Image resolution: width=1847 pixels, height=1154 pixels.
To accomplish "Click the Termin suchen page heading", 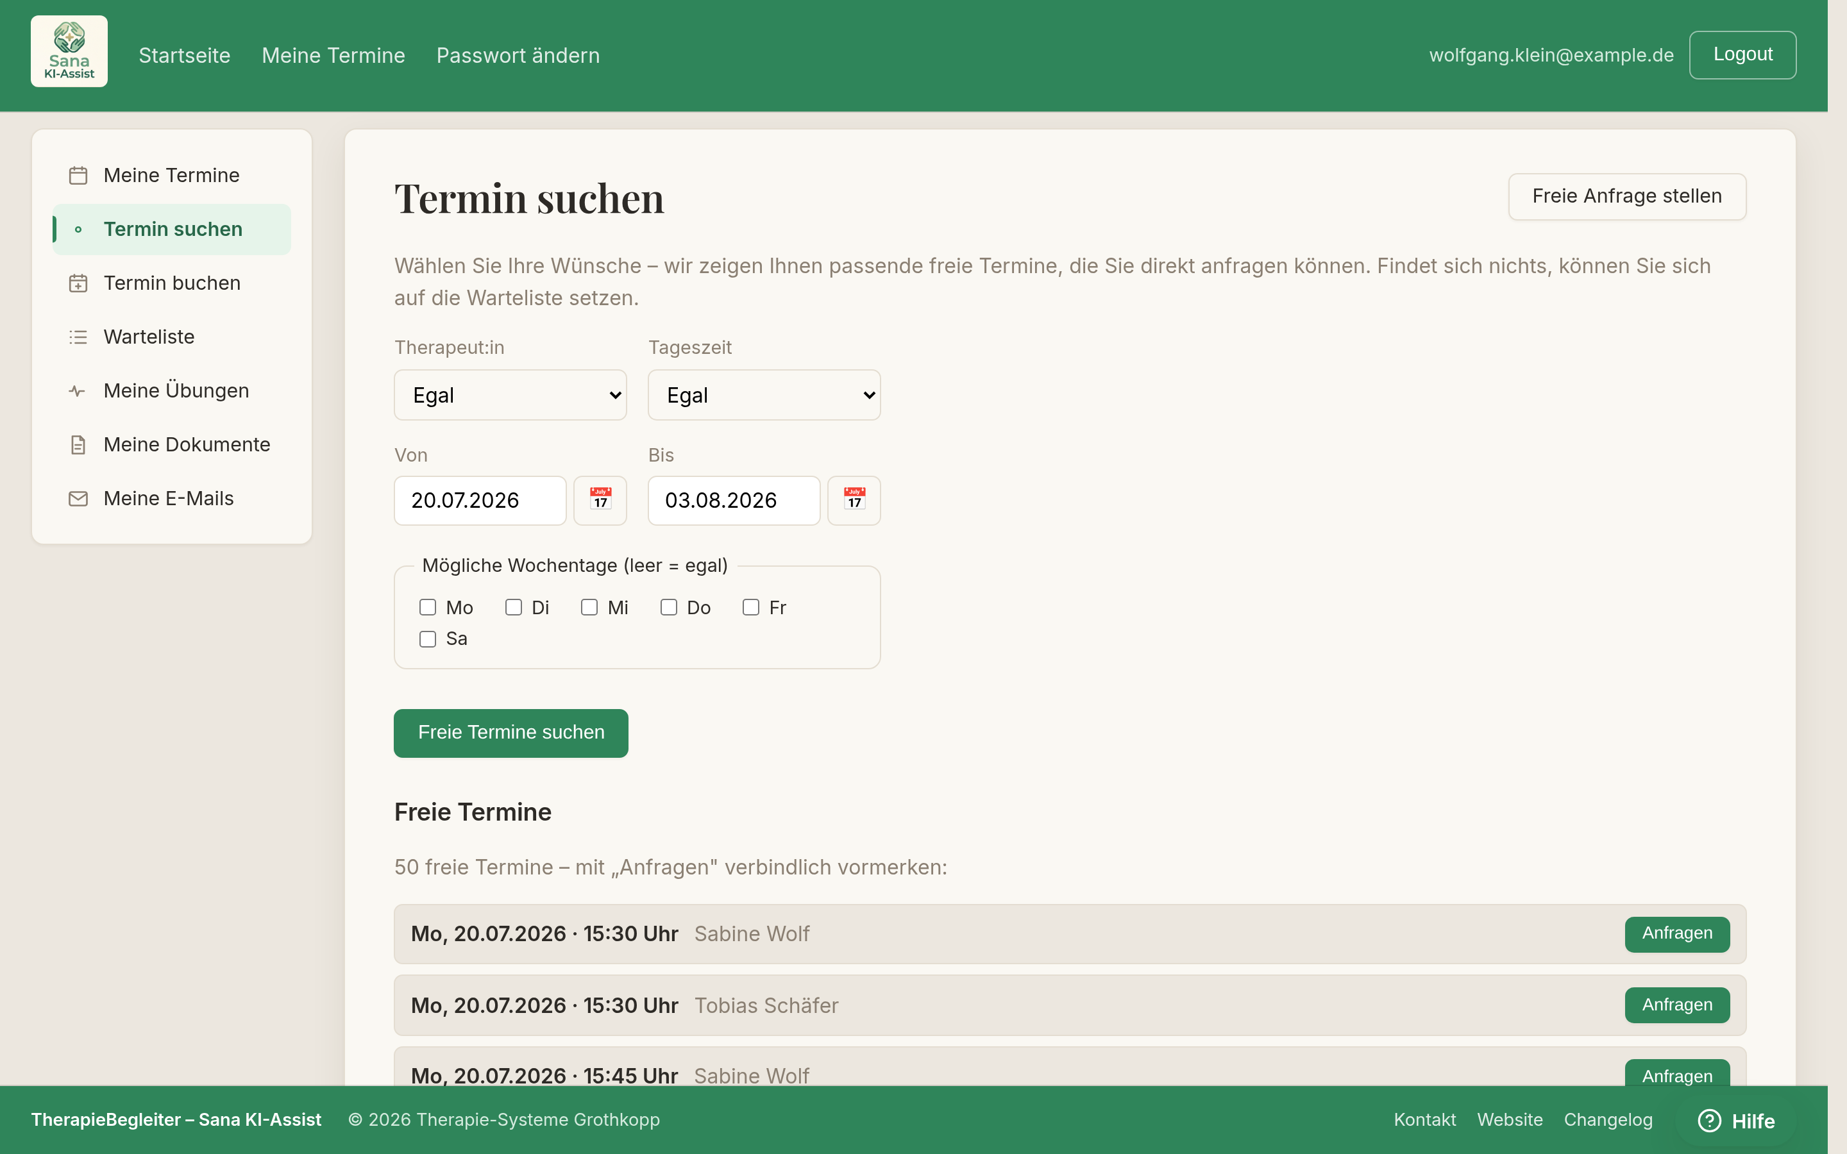I will click(x=529, y=199).
